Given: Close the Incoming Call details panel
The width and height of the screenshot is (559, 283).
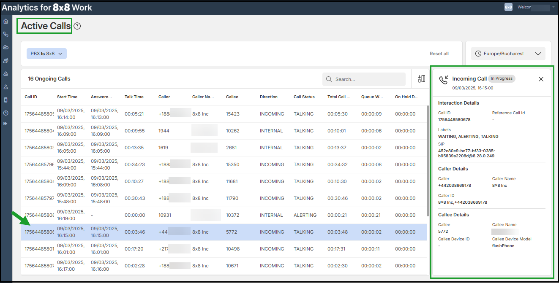Looking at the screenshot, I should point(541,79).
